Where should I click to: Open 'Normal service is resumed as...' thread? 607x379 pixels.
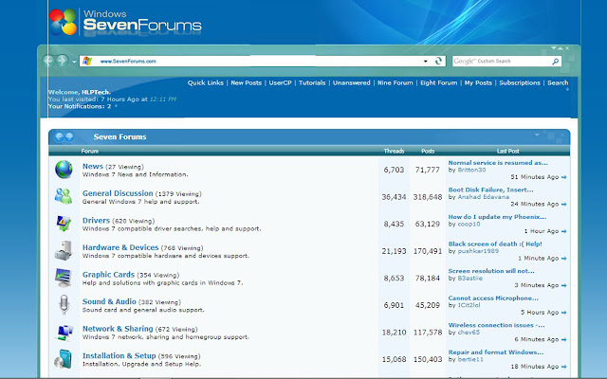(498, 163)
